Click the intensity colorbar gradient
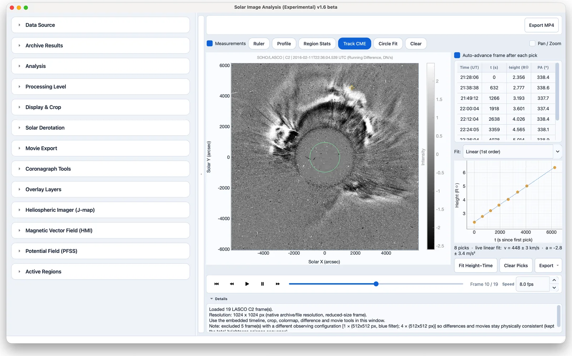572x356 pixels. point(430,156)
